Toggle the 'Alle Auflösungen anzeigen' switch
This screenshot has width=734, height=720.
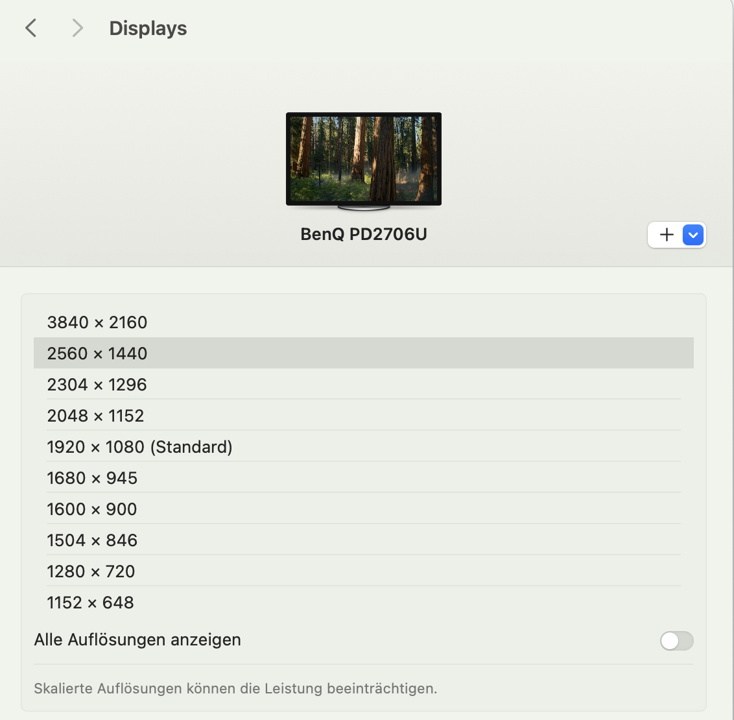click(x=676, y=641)
